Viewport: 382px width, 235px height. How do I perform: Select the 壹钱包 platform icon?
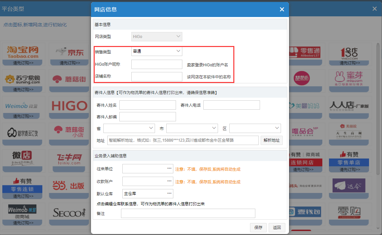305,212
